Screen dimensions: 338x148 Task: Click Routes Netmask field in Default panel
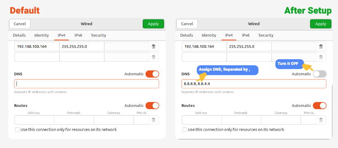point(74,120)
